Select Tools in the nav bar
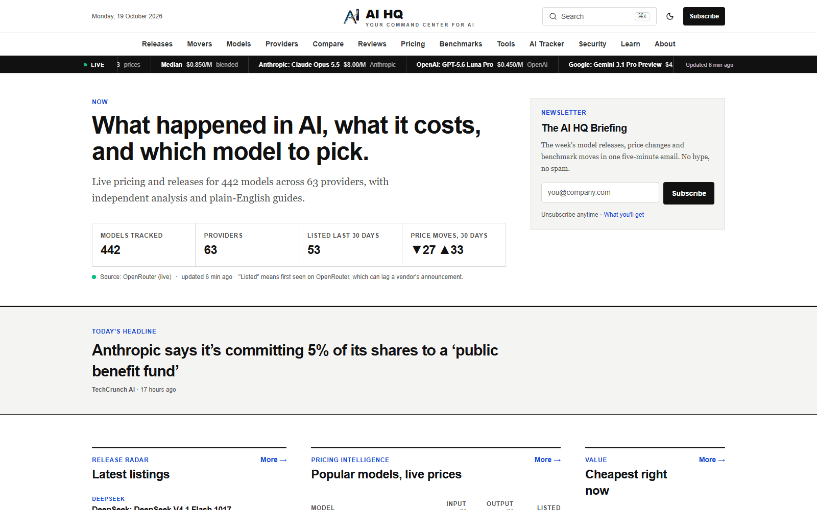This screenshot has width=817, height=510. point(506,44)
